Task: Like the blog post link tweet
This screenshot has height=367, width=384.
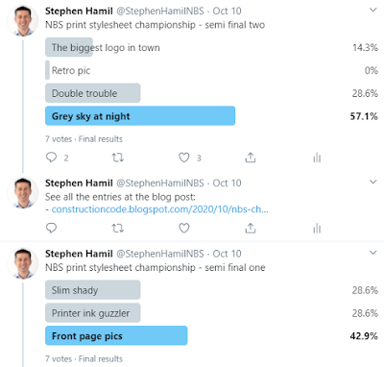Action: pyautogui.click(x=183, y=228)
